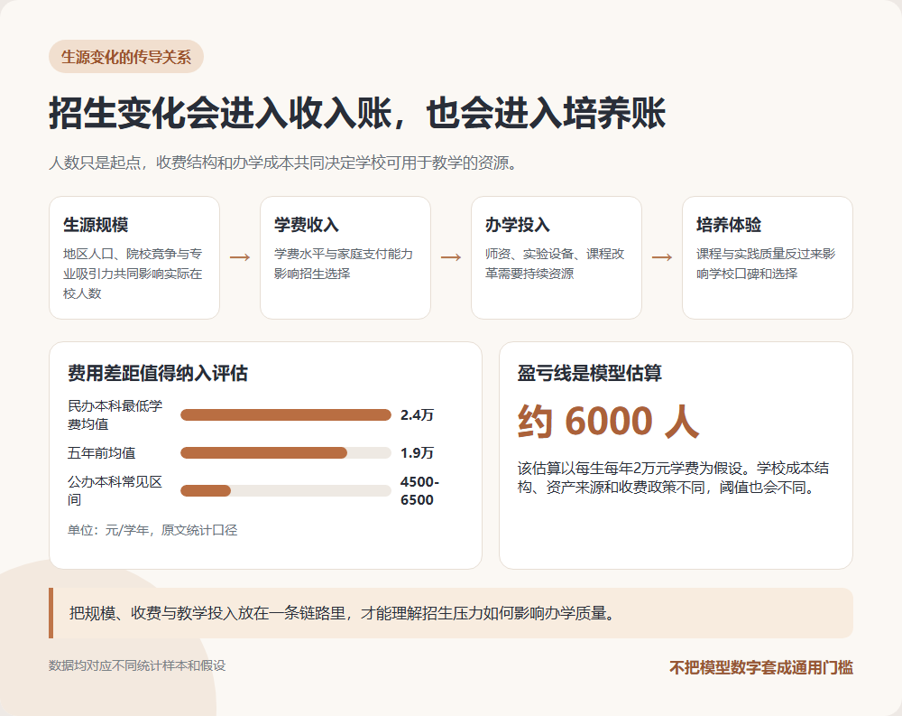This screenshot has width=902, height=716.
Task: Click the 培养体验 card heading
Action: click(729, 225)
